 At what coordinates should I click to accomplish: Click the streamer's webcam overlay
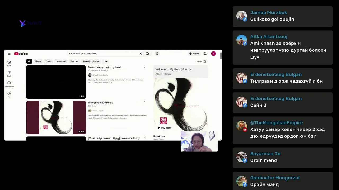[x=199, y=141]
